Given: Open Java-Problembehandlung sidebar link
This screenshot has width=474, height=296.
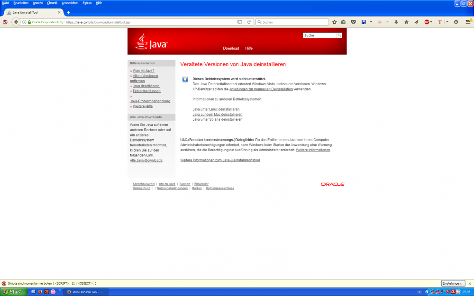Looking at the screenshot, I should 150,101.
